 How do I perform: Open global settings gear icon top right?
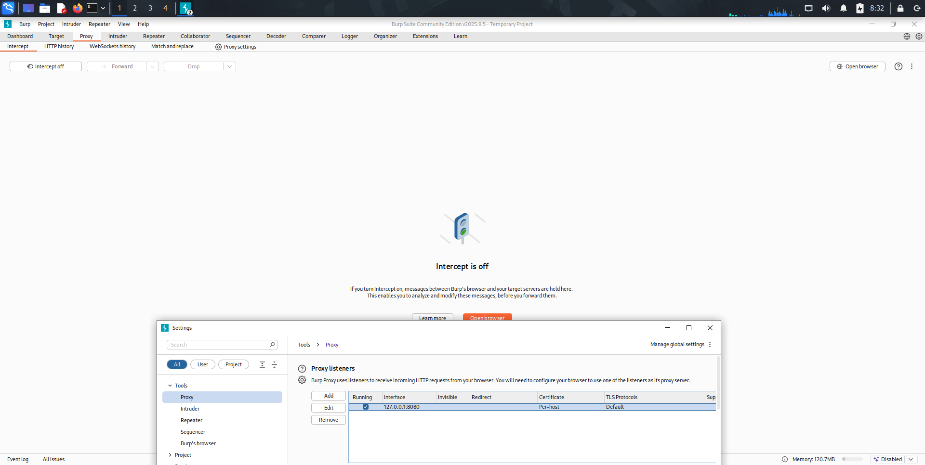coord(919,36)
